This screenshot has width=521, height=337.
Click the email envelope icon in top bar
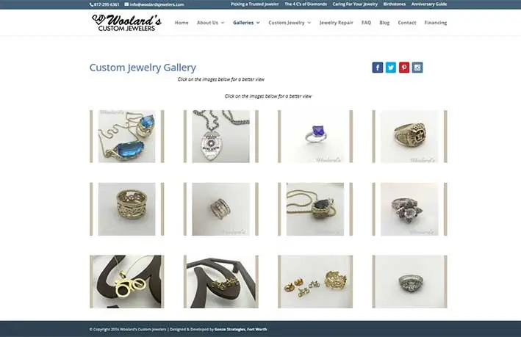click(x=126, y=4)
